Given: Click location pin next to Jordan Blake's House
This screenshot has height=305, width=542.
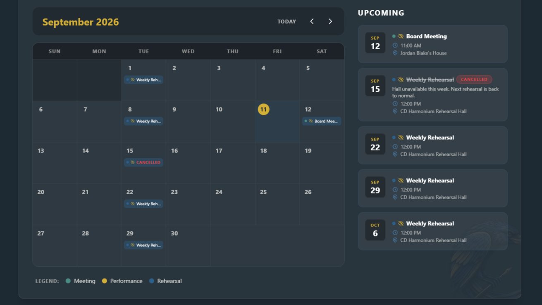Looking at the screenshot, I should [x=395, y=53].
